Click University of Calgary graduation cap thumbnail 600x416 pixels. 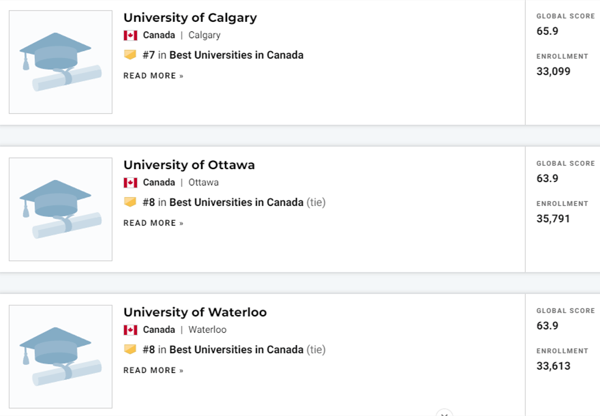61,62
